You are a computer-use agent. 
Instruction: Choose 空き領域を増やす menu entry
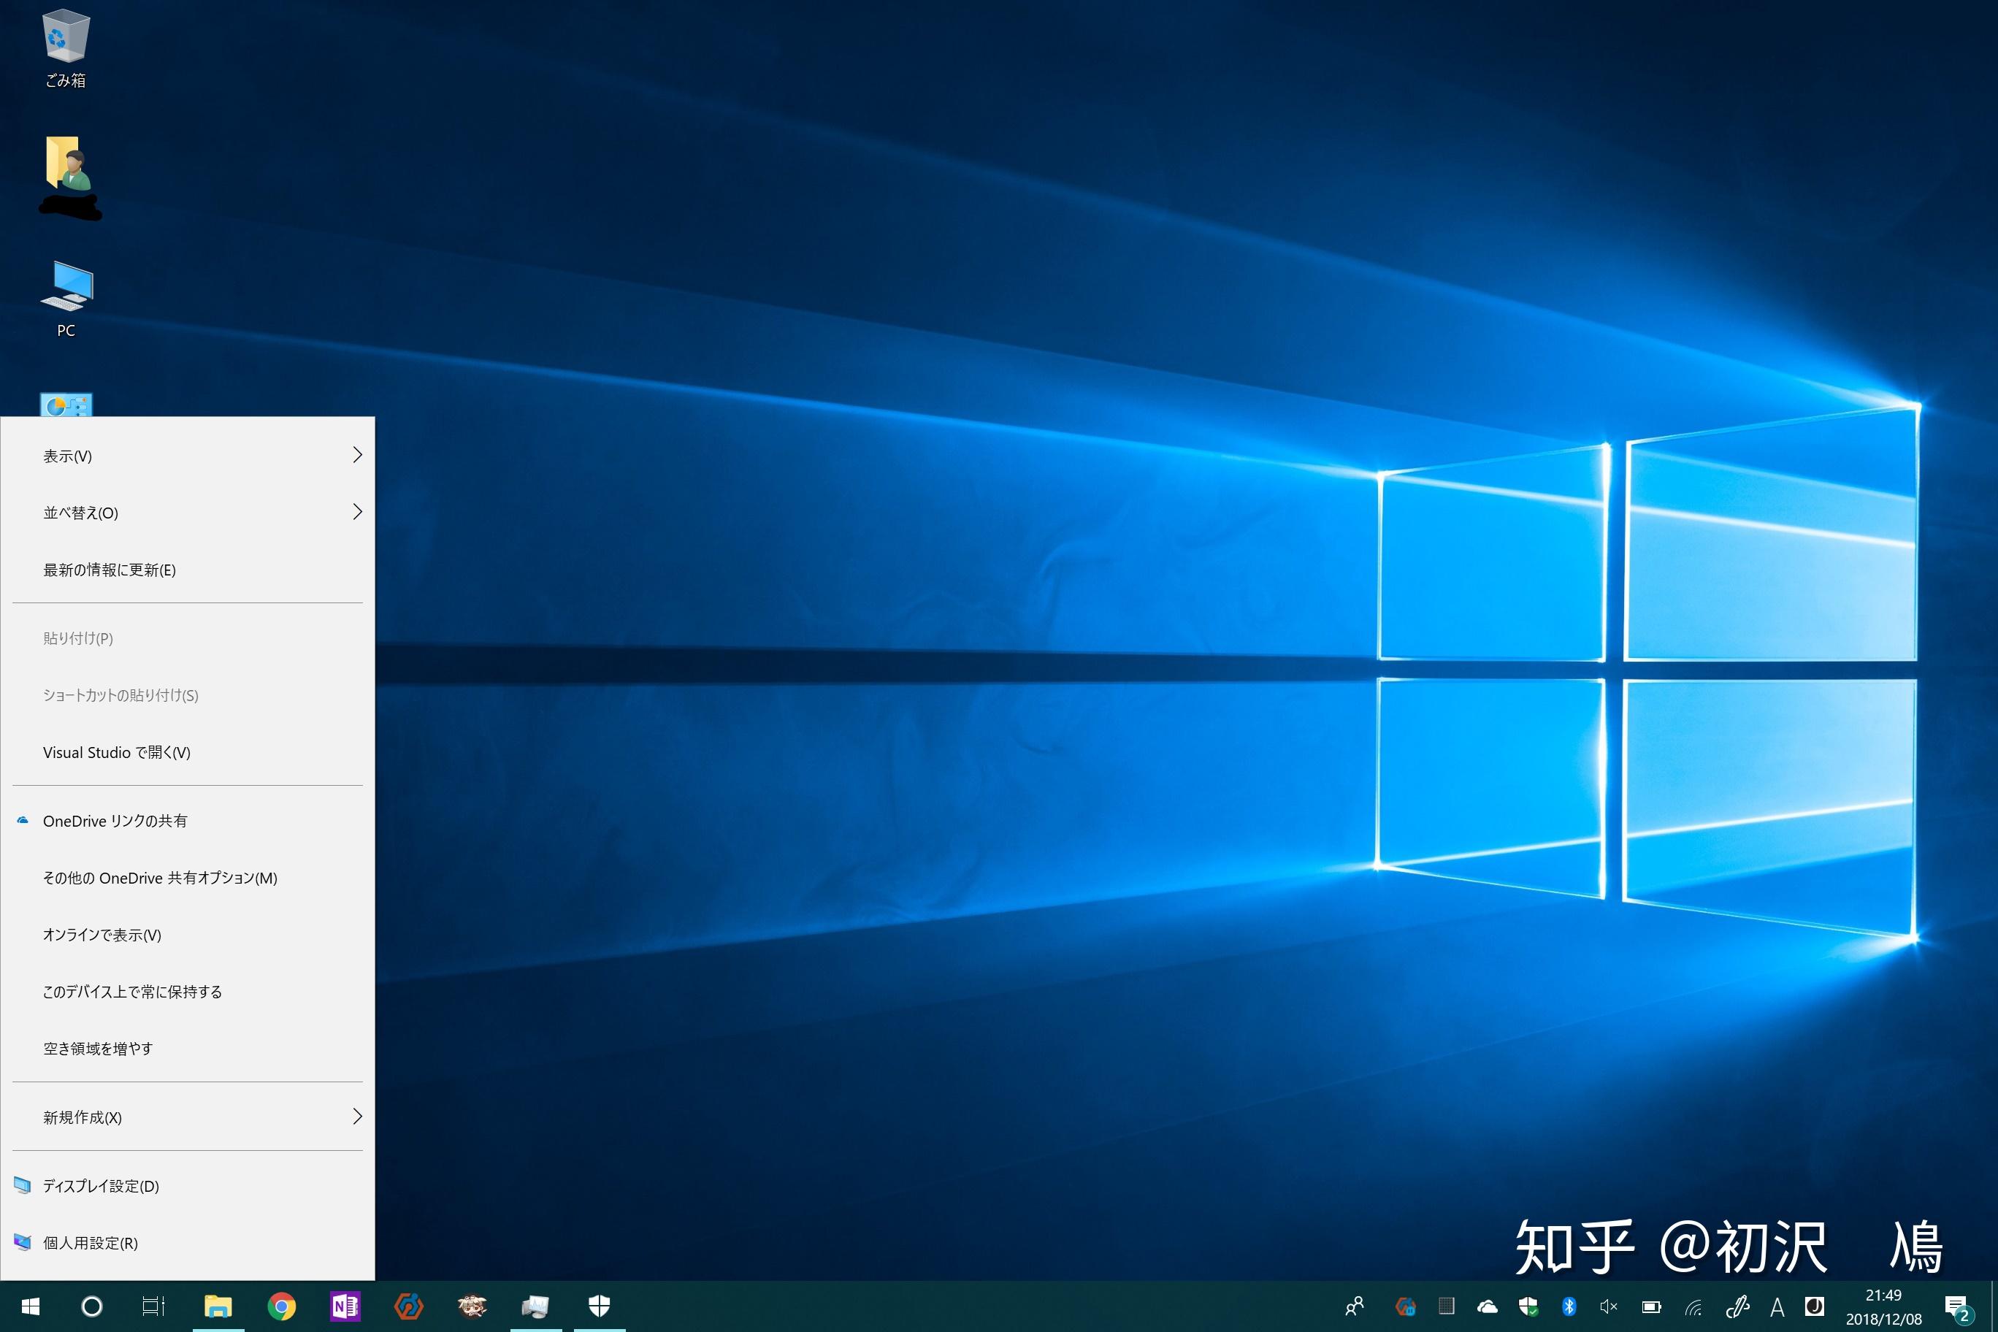click(x=188, y=1048)
